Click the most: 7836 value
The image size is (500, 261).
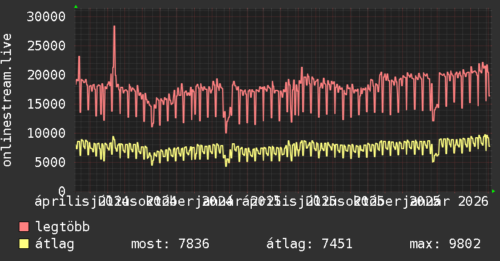coord(170,244)
